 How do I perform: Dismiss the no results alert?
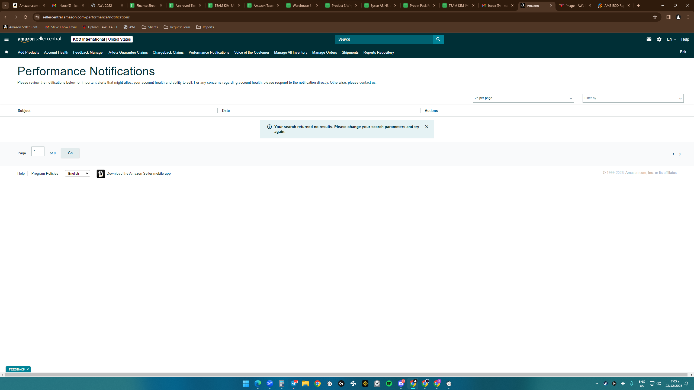coord(427,127)
